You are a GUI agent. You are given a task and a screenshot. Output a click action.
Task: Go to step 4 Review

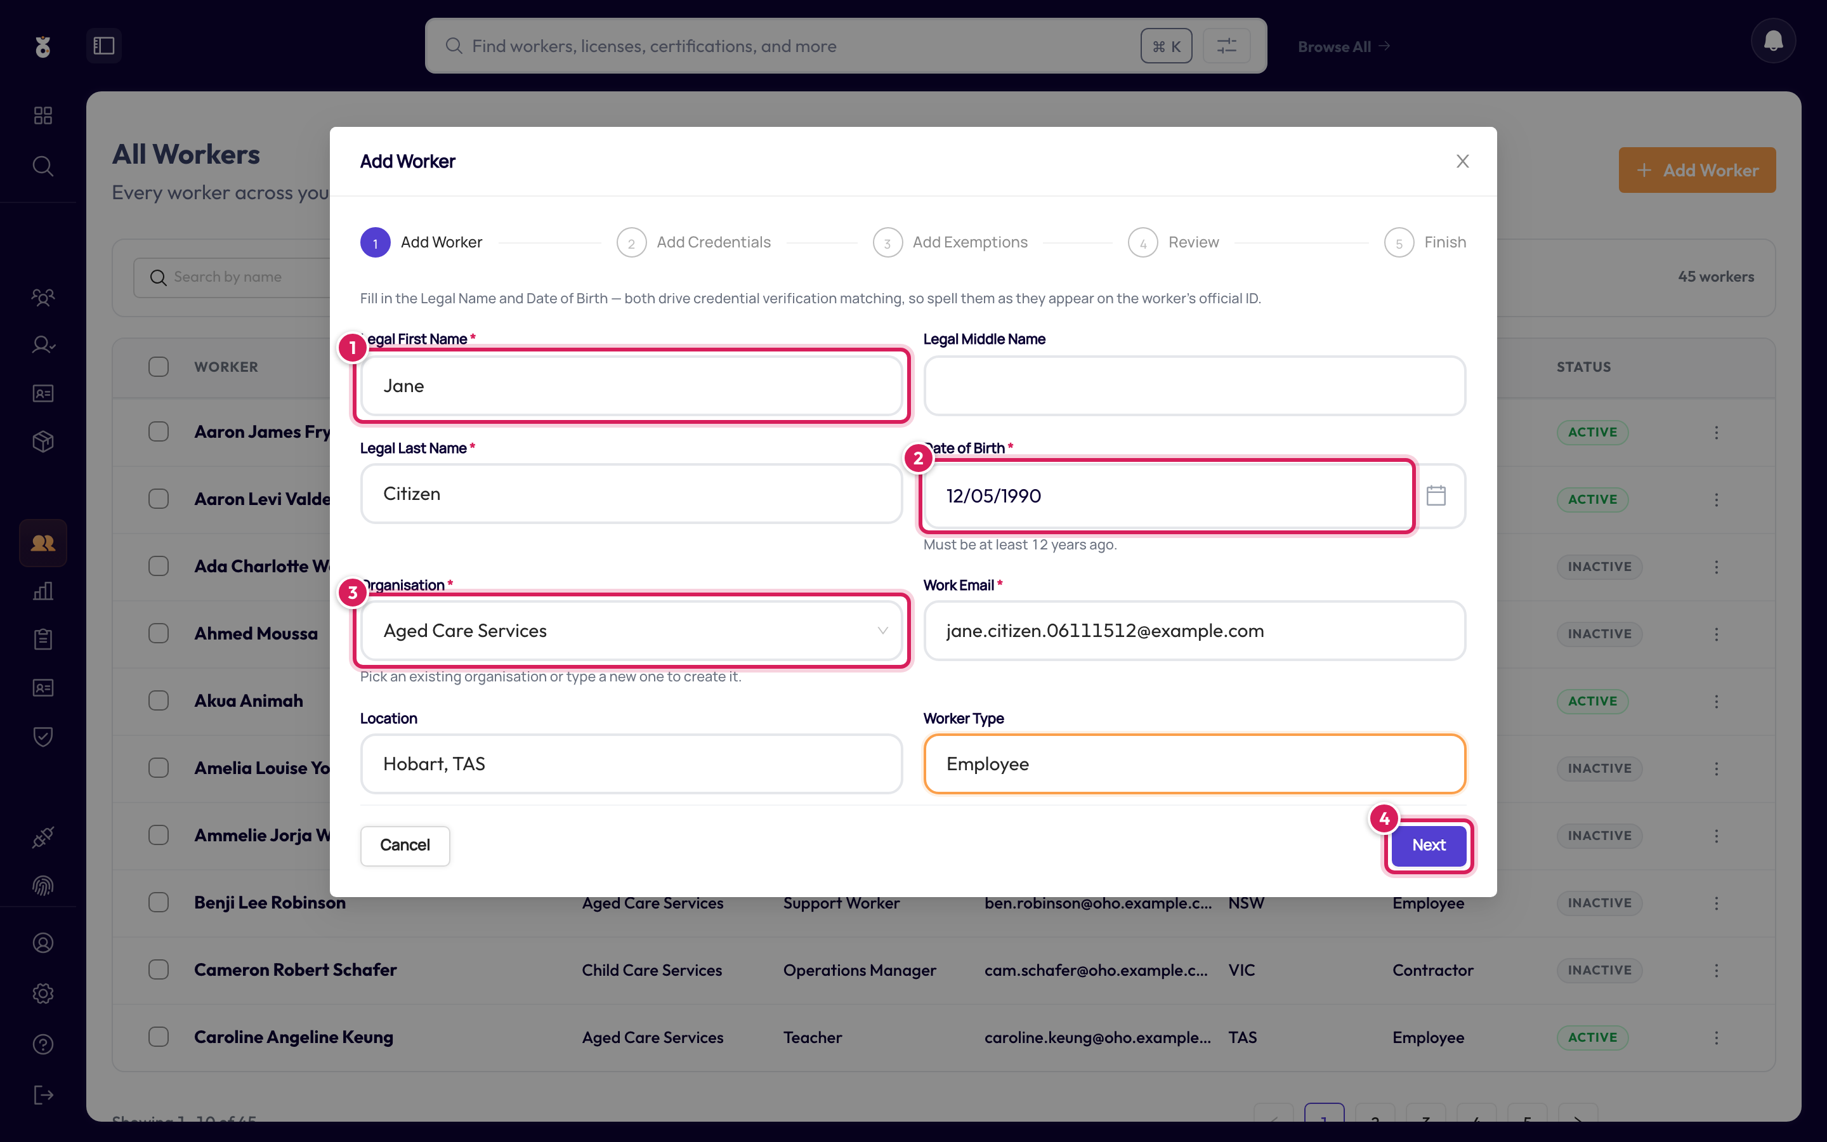1173,242
